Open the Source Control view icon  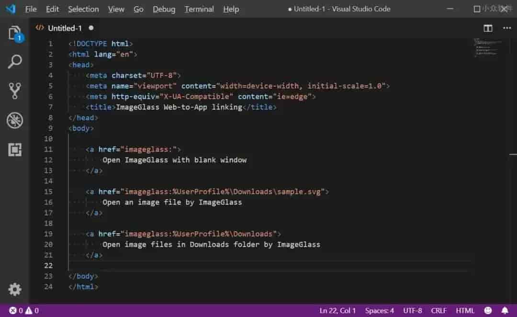(15, 91)
